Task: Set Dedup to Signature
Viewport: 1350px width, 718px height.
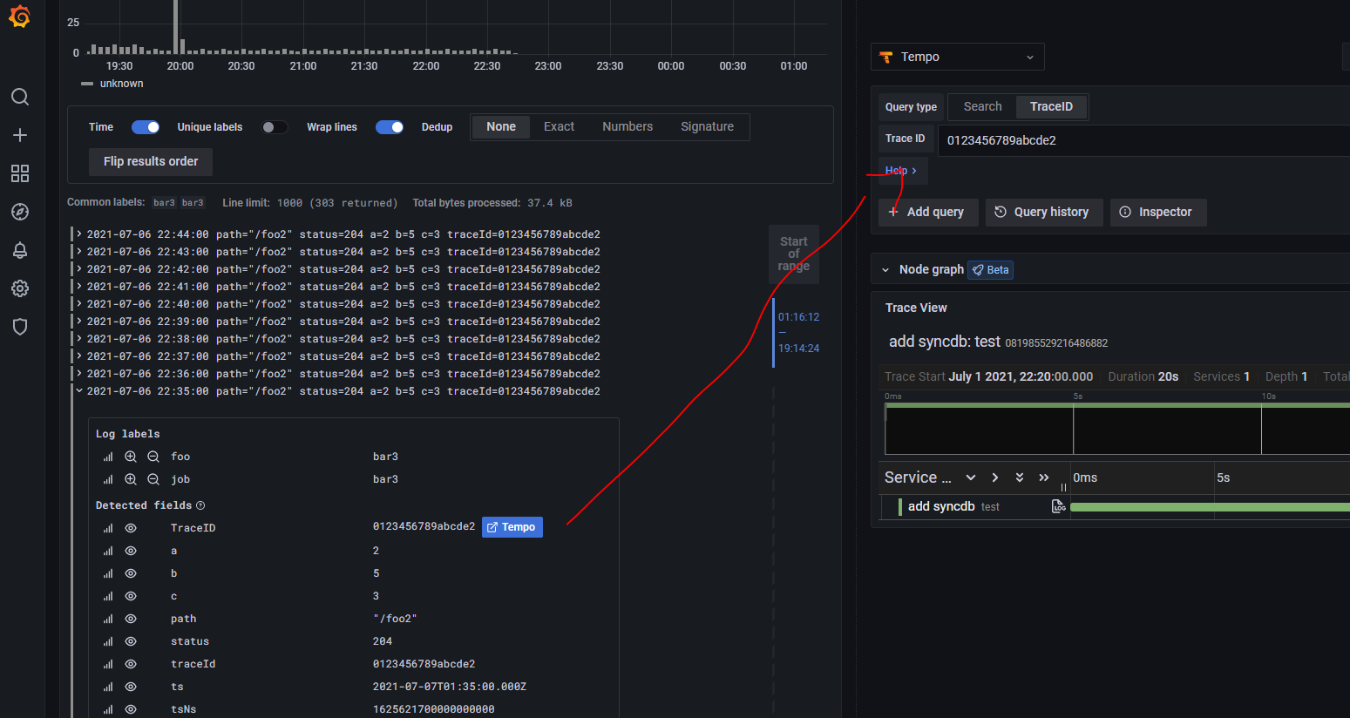Action: tap(707, 126)
